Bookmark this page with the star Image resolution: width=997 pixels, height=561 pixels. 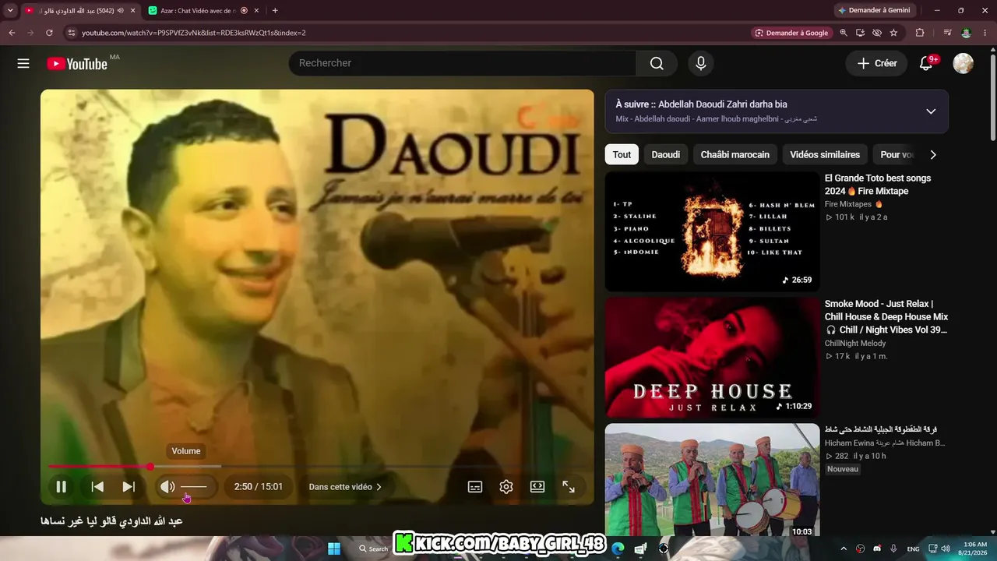click(893, 33)
